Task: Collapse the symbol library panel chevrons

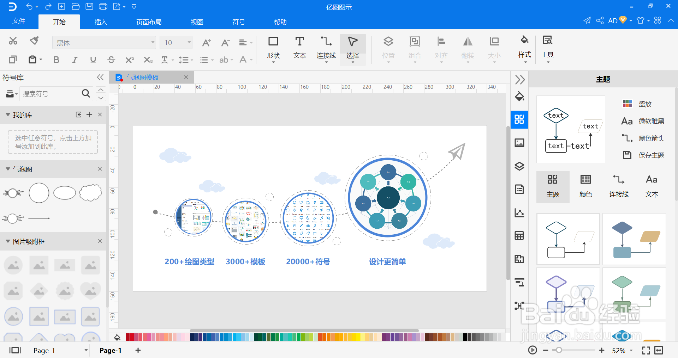Action: [x=100, y=77]
